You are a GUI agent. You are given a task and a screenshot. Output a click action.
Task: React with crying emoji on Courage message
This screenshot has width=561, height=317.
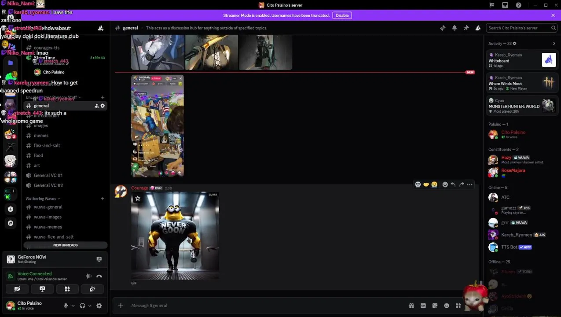434,184
